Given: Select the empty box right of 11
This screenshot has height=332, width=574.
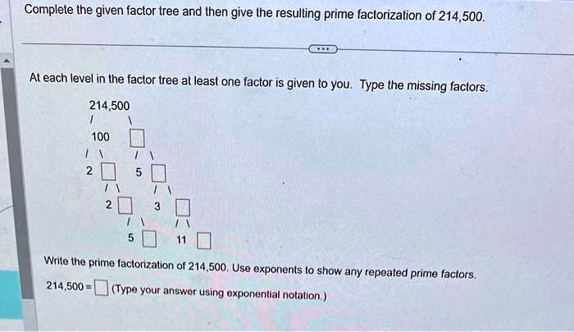Looking at the screenshot, I should point(204,240).
